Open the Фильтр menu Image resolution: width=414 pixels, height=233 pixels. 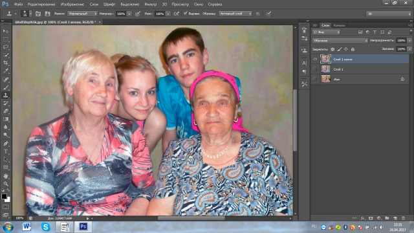pyautogui.click(x=151, y=5)
